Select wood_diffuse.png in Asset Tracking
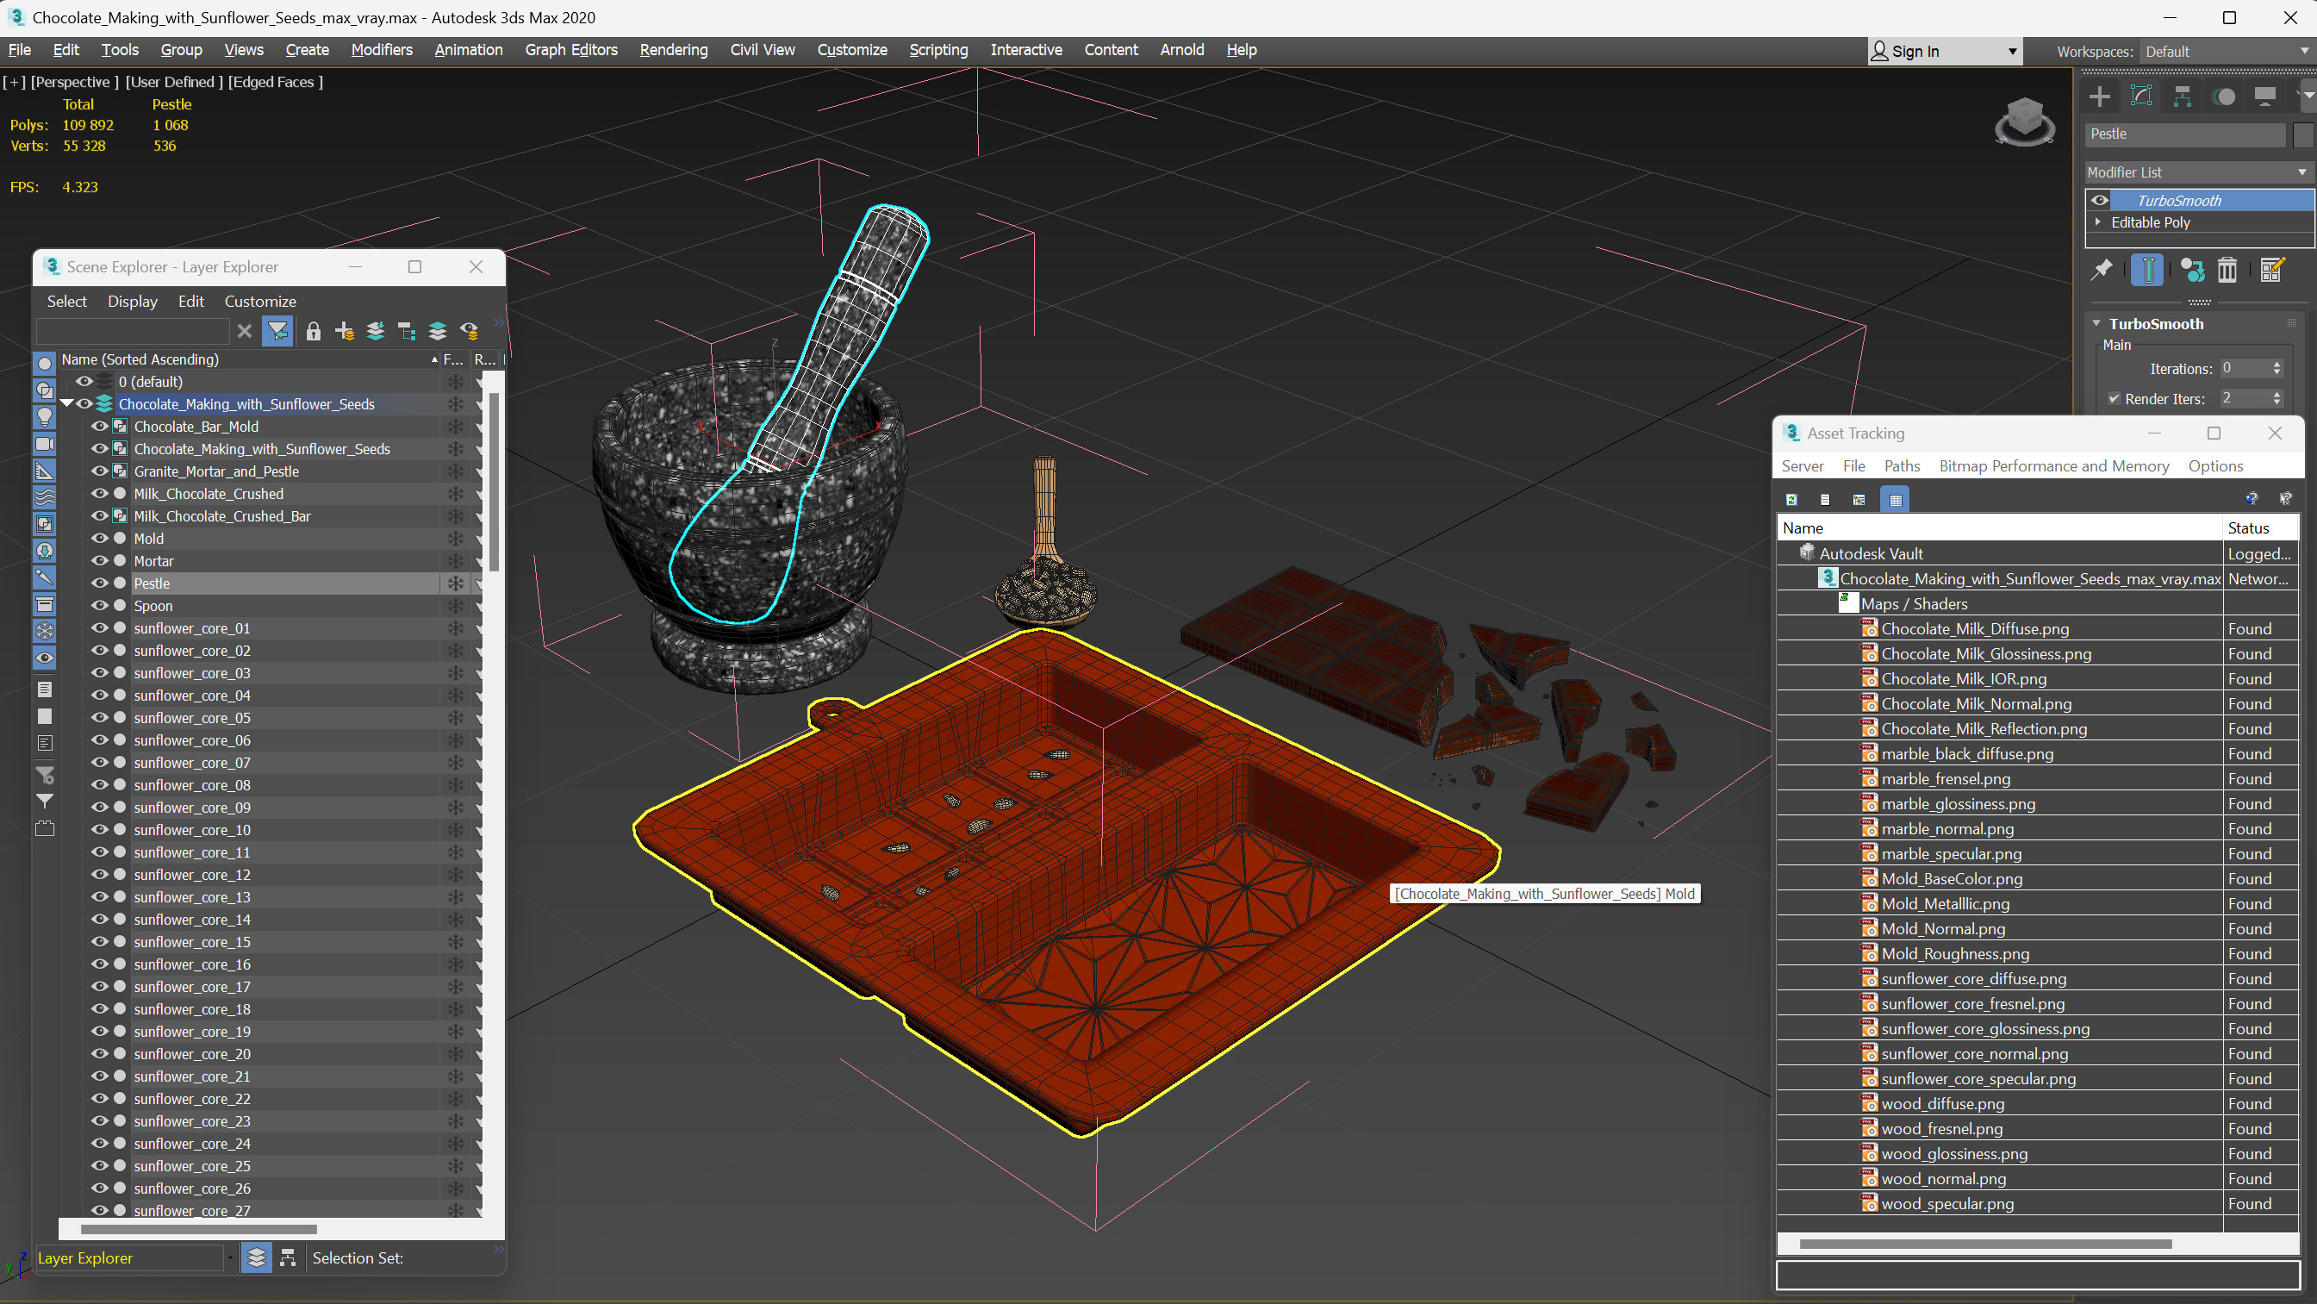 tap(1942, 1103)
